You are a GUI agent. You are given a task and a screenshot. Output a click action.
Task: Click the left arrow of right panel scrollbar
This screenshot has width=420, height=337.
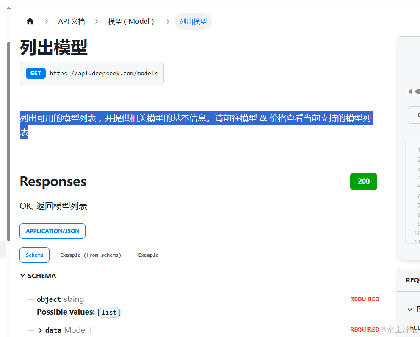410,91
